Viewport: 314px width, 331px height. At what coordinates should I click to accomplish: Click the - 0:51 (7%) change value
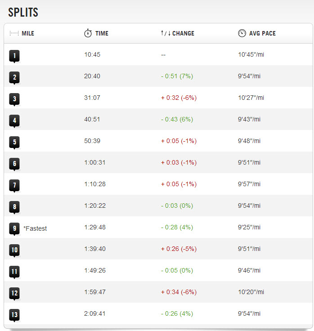(177, 76)
